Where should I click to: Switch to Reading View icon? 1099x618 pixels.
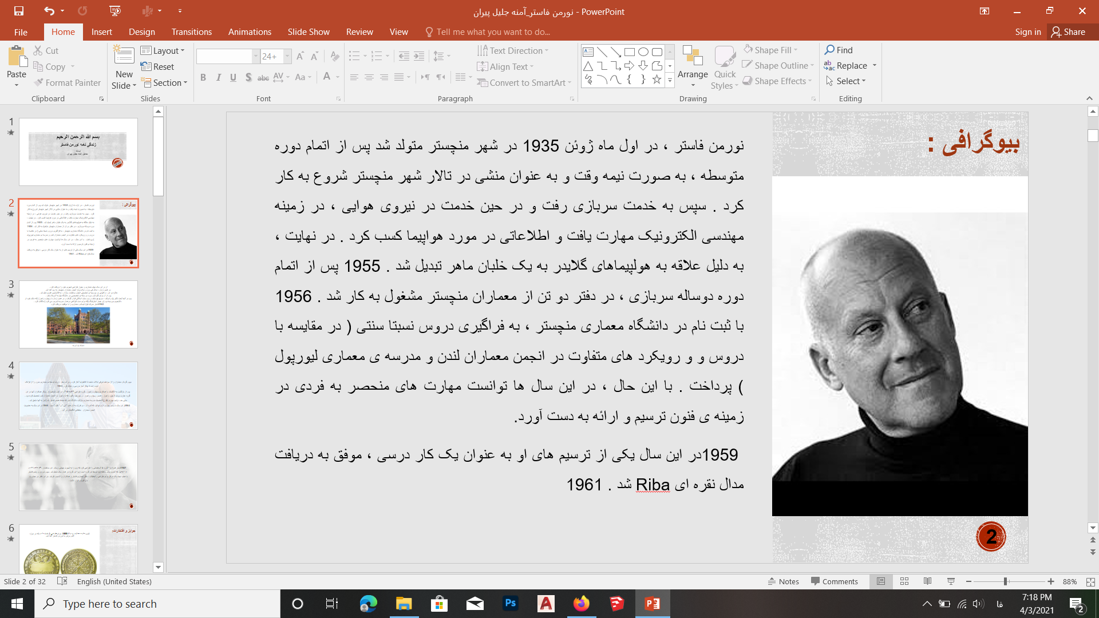927,581
